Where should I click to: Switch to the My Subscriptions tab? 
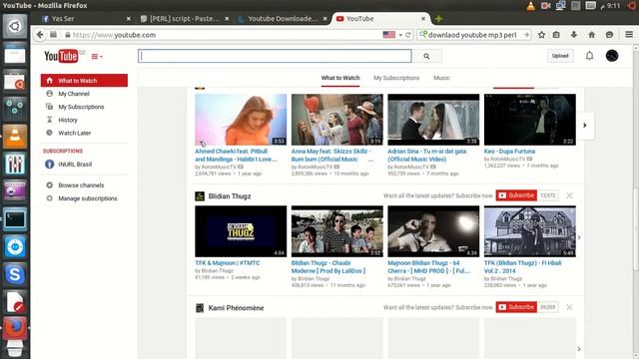(396, 78)
